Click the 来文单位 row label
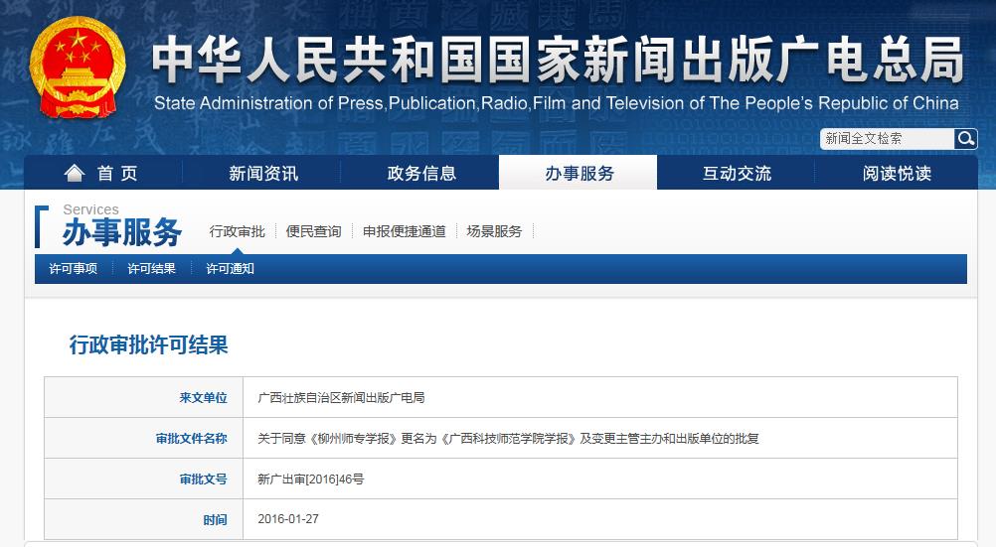 (x=203, y=398)
